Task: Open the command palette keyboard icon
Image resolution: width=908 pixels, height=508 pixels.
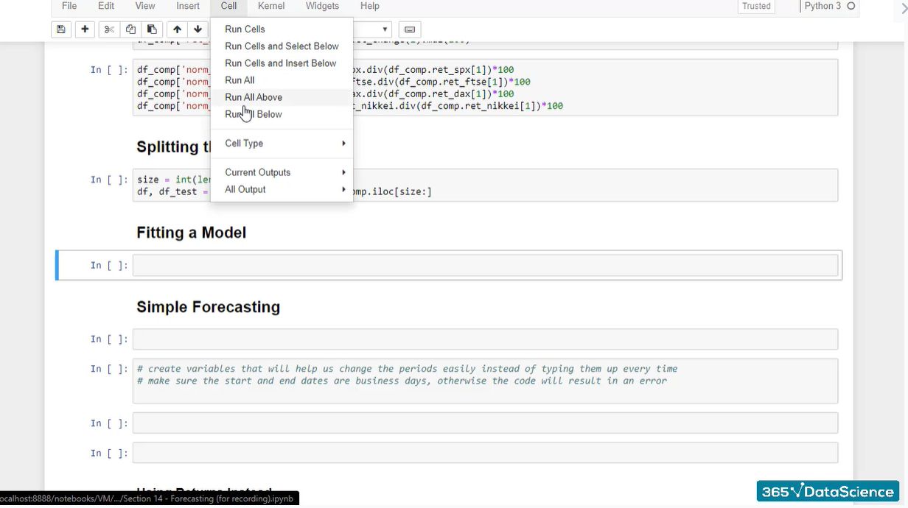Action: click(410, 29)
